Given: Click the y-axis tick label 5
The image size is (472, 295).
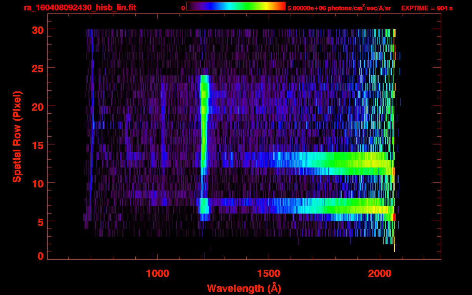Looking at the screenshot, I should 40,222.
